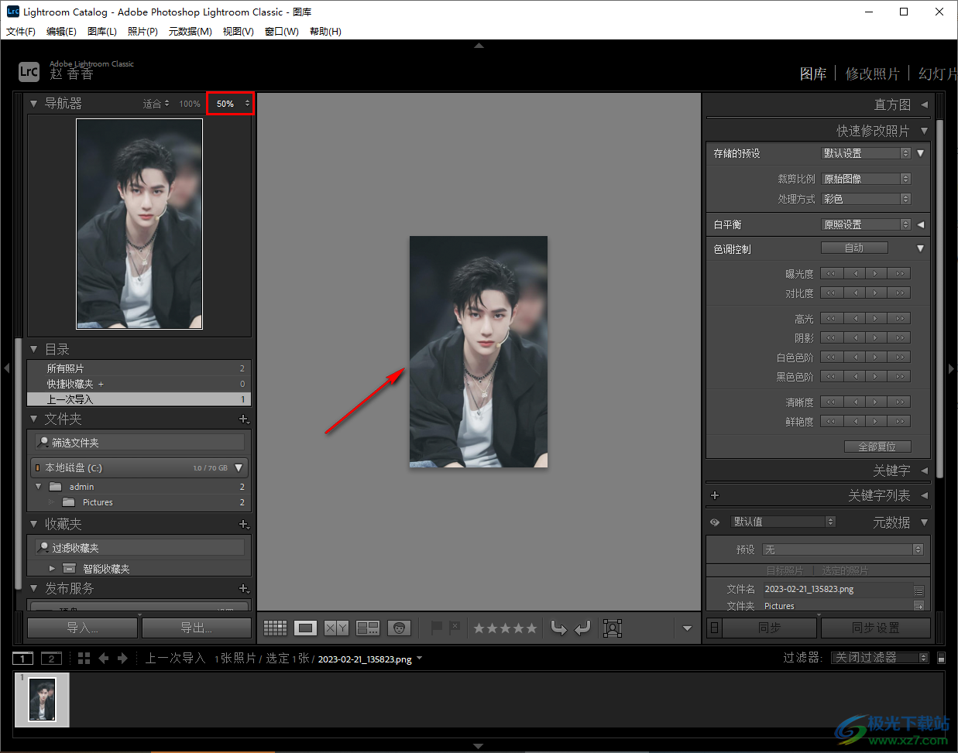Screen dimensions: 958x753
Task: Select the draw face region tool
Action: (x=613, y=628)
